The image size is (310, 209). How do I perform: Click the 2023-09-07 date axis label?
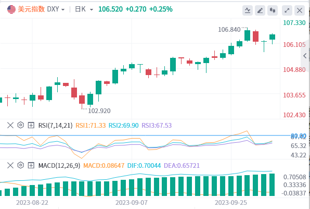point(132,202)
